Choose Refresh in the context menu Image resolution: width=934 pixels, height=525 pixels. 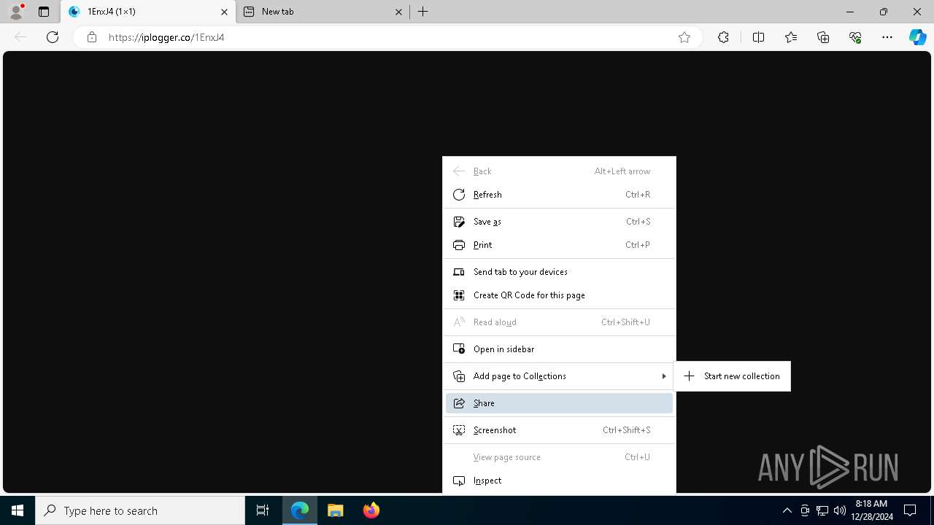(x=559, y=195)
